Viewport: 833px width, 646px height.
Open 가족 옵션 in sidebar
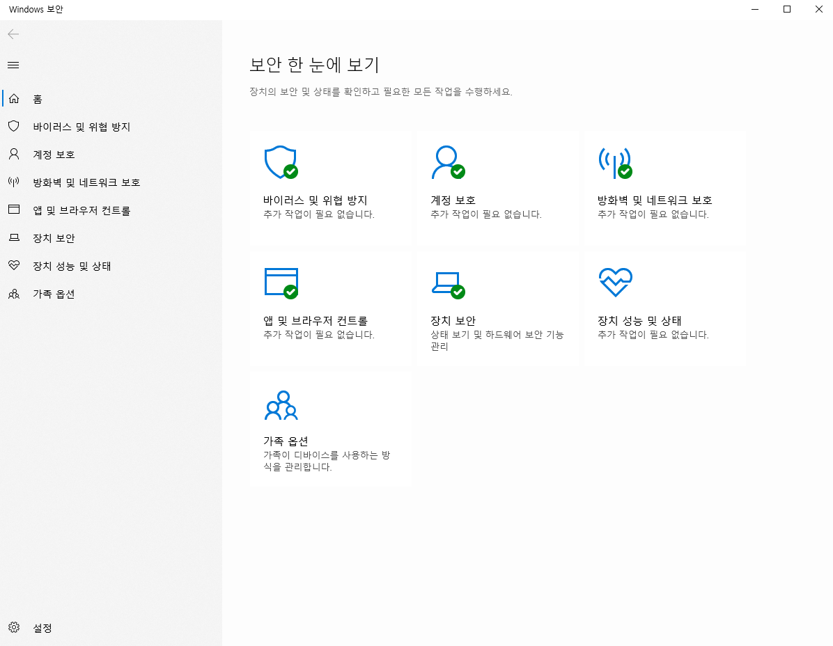click(x=54, y=294)
